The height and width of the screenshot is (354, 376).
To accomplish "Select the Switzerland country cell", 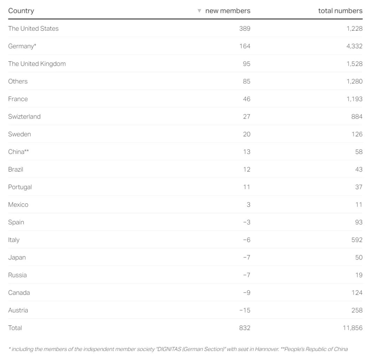I will (x=24, y=116).
